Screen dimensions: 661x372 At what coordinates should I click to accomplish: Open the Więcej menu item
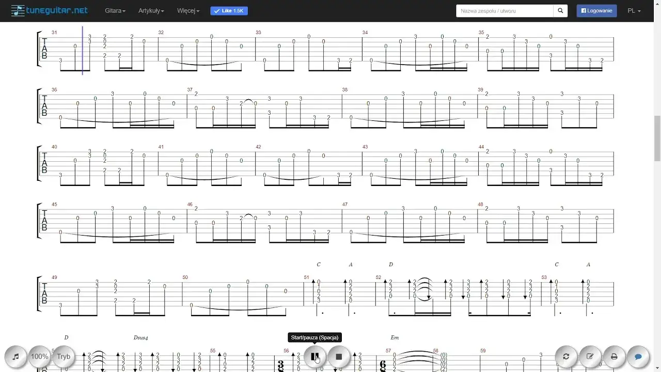click(x=187, y=10)
